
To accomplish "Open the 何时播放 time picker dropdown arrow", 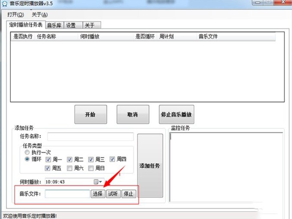I will tap(101, 182).
